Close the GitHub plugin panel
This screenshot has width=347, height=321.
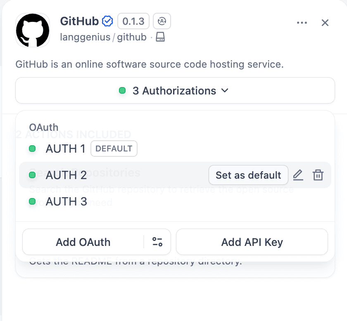(325, 23)
